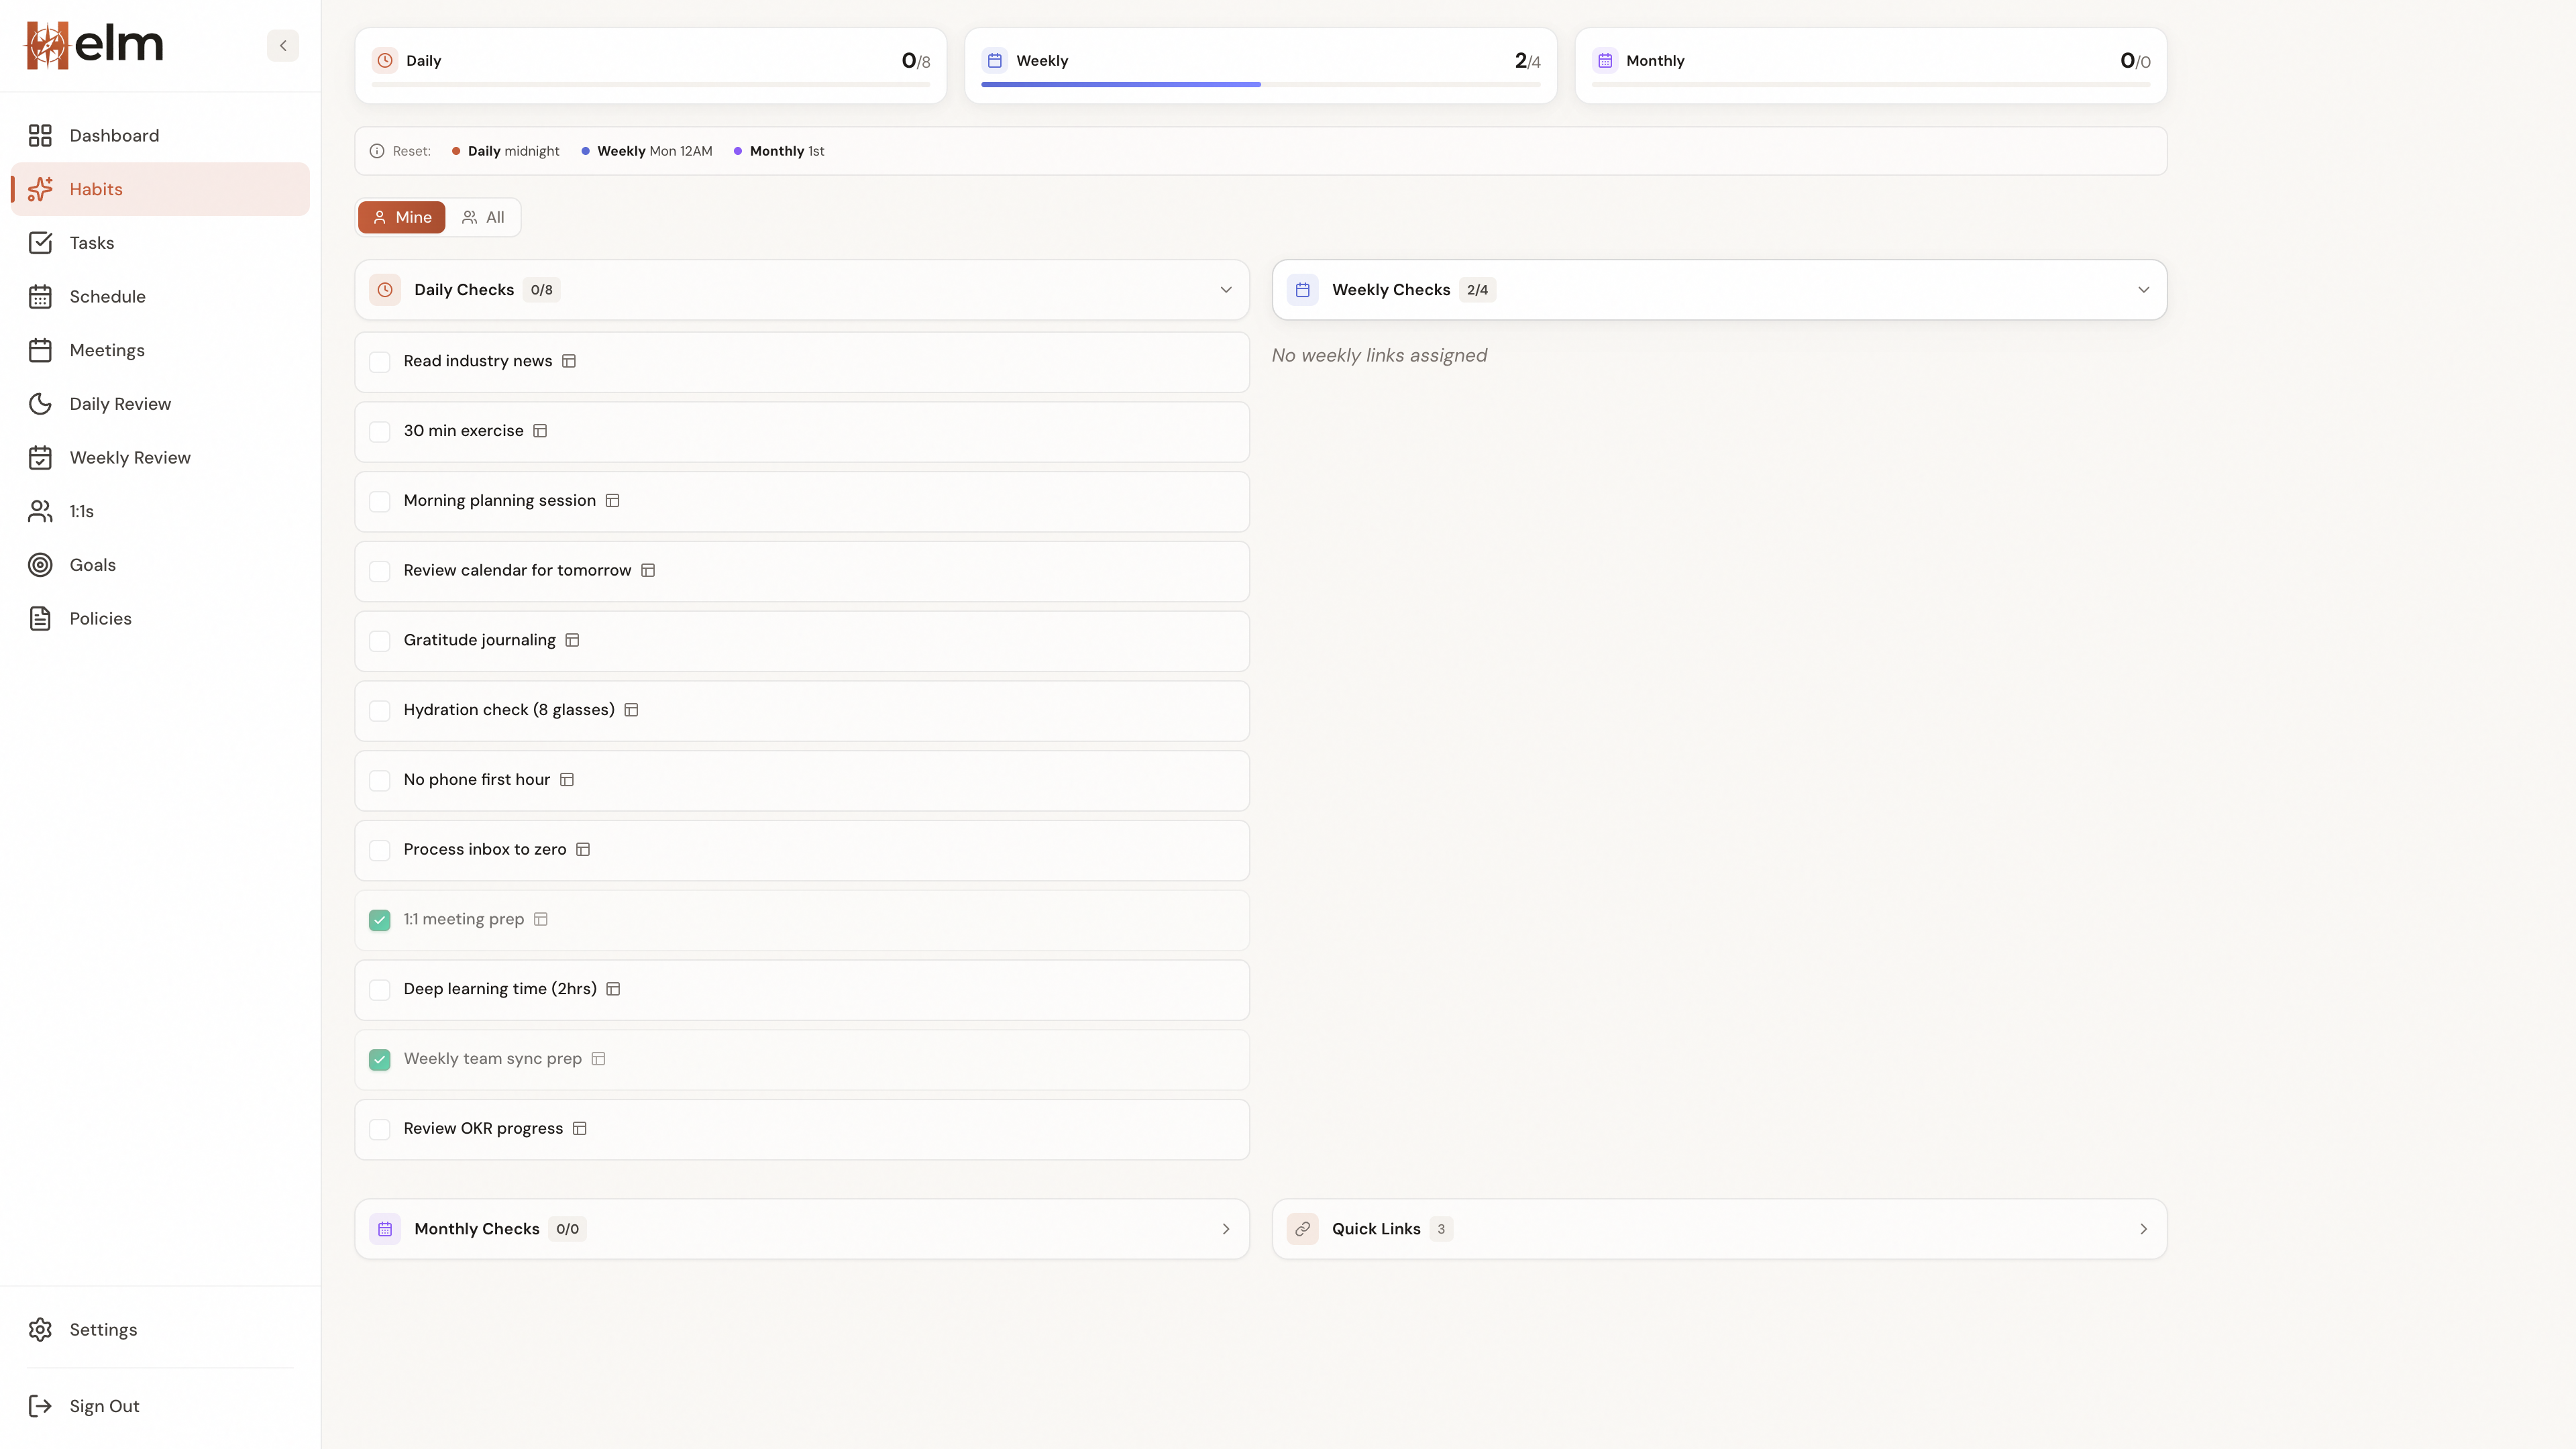Expand the Monthly Checks section
Image resolution: width=2576 pixels, height=1449 pixels.
tap(1226, 1229)
